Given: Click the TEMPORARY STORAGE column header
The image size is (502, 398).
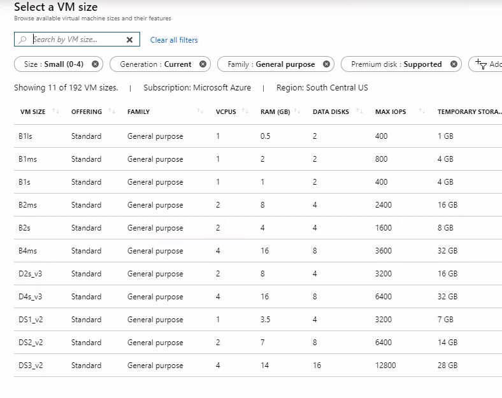Looking at the screenshot, I should point(470,111).
